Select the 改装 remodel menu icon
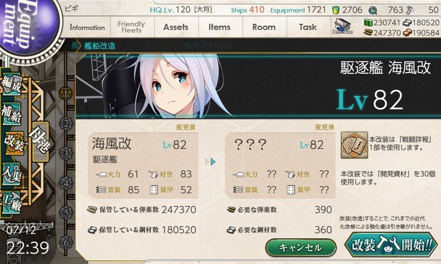 (16, 143)
